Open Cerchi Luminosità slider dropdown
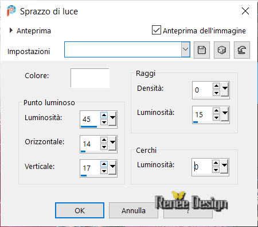Viewport: 258px width, 227px height. [x=224, y=166]
